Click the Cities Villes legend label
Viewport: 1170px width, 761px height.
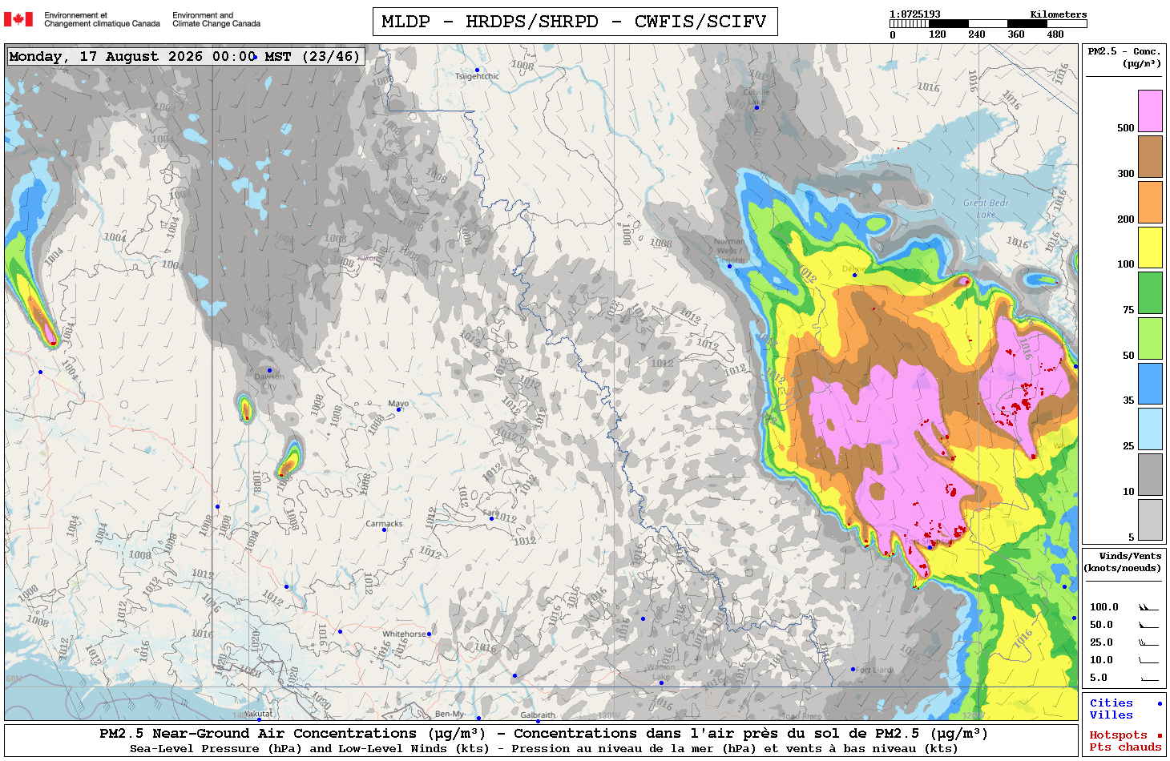tap(1111, 709)
